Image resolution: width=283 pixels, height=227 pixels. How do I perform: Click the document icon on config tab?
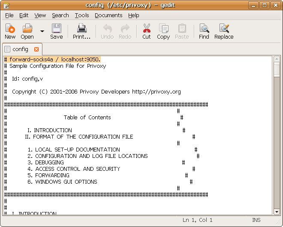pos(7,49)
